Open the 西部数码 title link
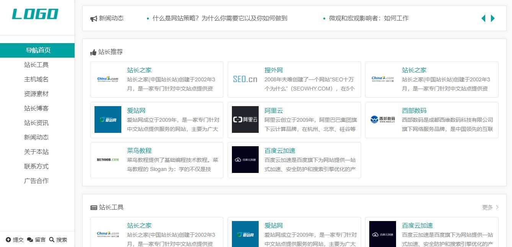 [414, 111]
